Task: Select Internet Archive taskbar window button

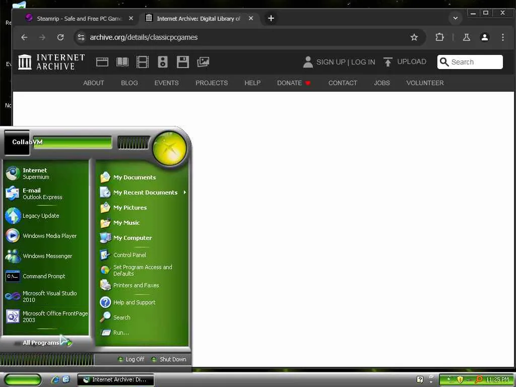Action: tap(116, 379)
